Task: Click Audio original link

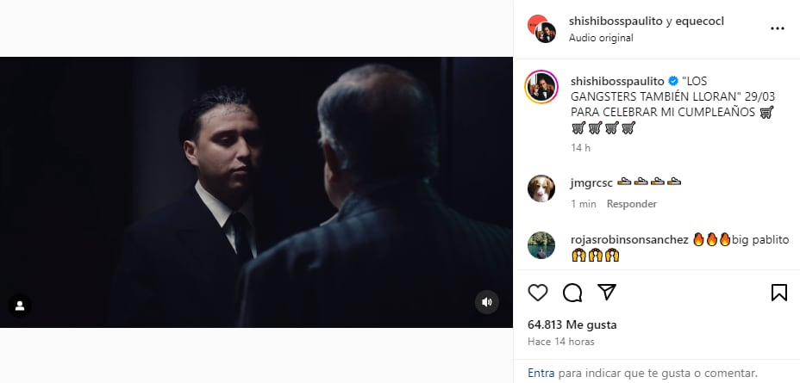Action: pyautogui.click(x=601, y=38)
